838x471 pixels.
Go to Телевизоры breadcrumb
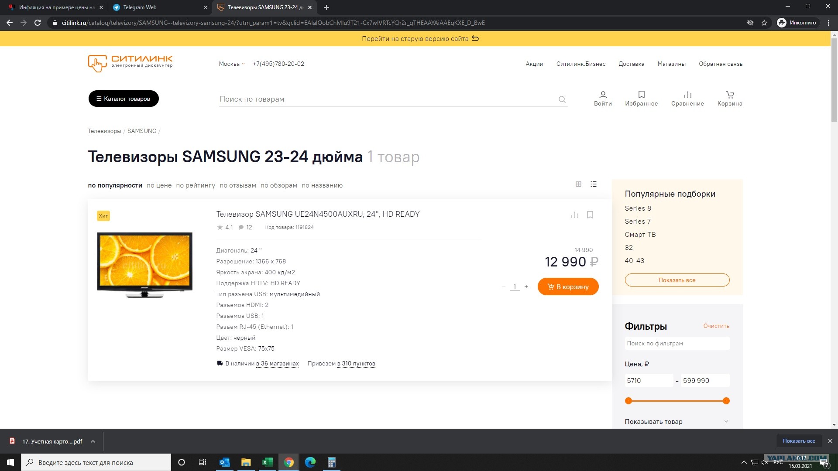(x=105, y=131)
